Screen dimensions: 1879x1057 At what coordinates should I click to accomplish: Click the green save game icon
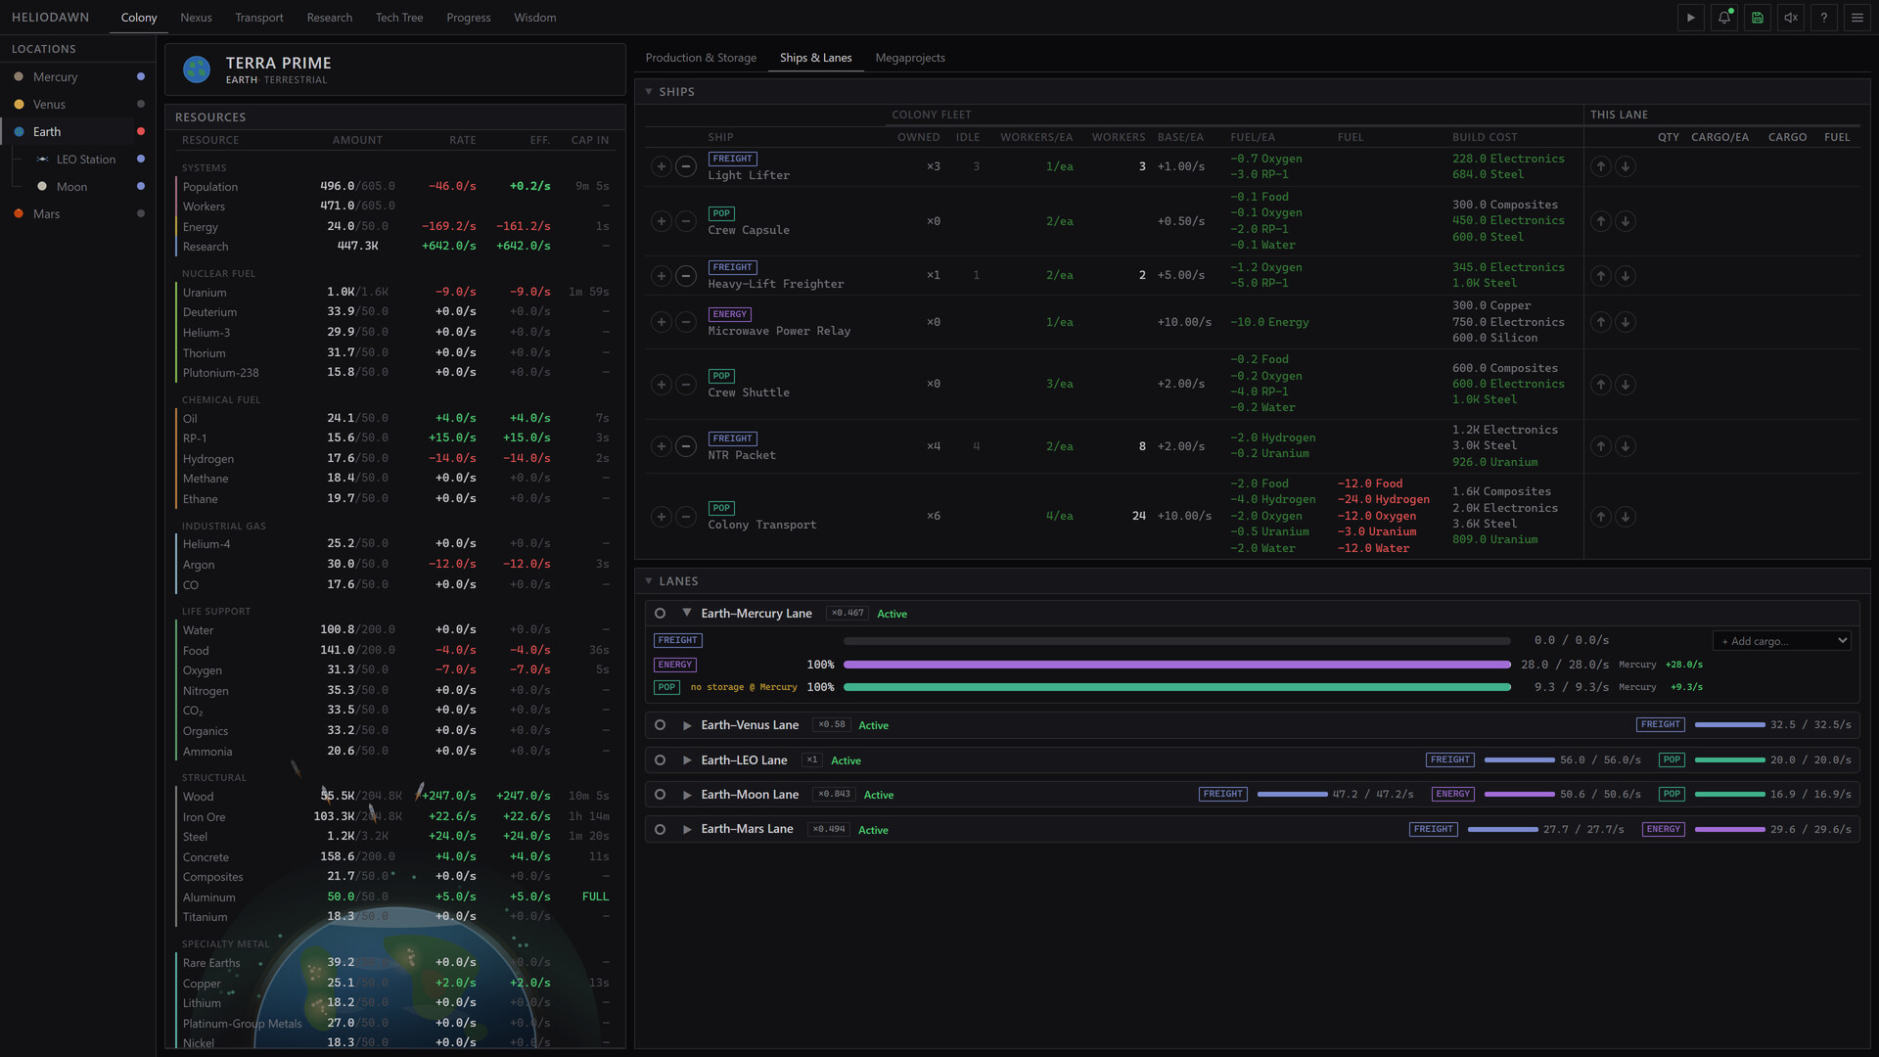pyautogui.click(x=1757, y=18)
